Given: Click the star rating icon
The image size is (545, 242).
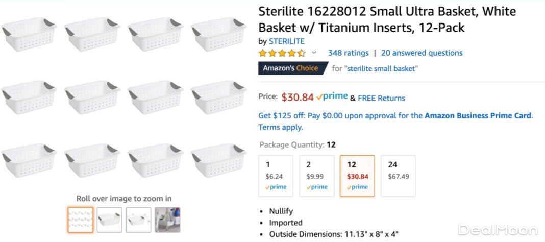Looking at the screenshot, I should 282,53.
